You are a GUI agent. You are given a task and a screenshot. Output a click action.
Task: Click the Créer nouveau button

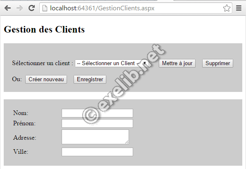[x=46, y=79]
